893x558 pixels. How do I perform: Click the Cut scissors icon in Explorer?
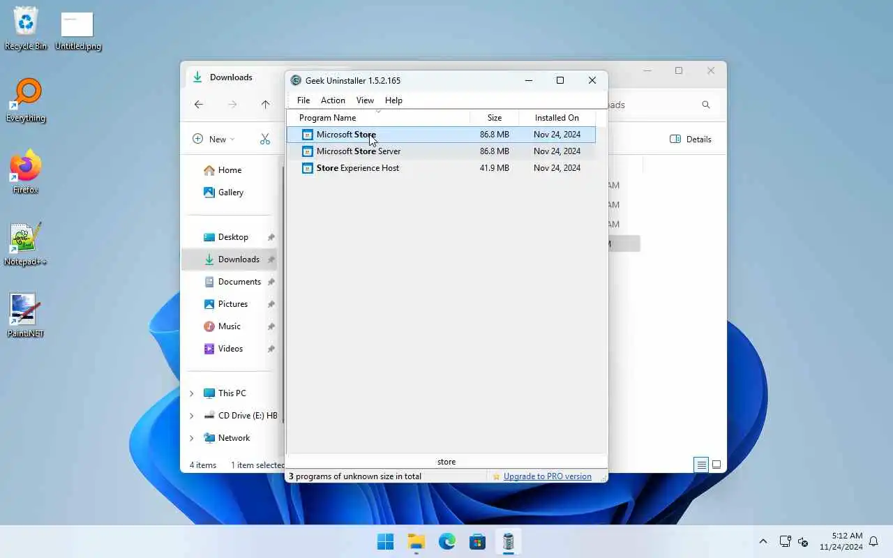click(265, 139)
